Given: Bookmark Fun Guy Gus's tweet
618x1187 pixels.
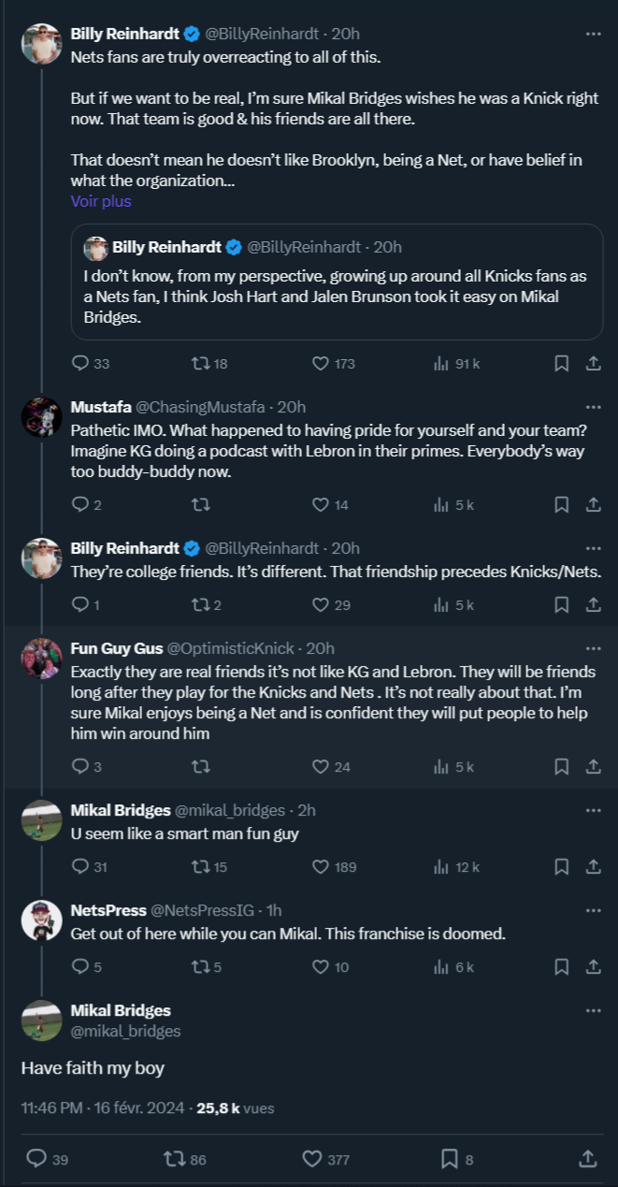Looking at the screenshot, I should pos(561,767).
